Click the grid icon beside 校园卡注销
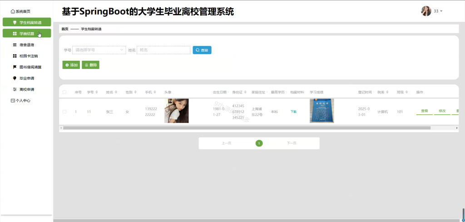 tap(15, 56)
